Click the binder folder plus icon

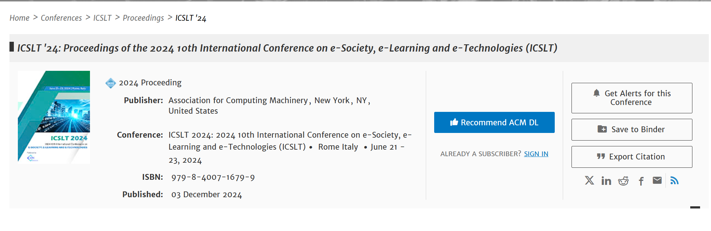coord(602,129)
